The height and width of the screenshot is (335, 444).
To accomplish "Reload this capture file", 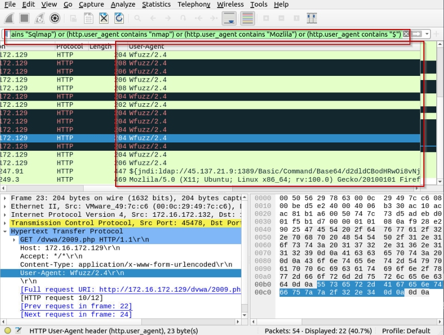I will [118, 18].
